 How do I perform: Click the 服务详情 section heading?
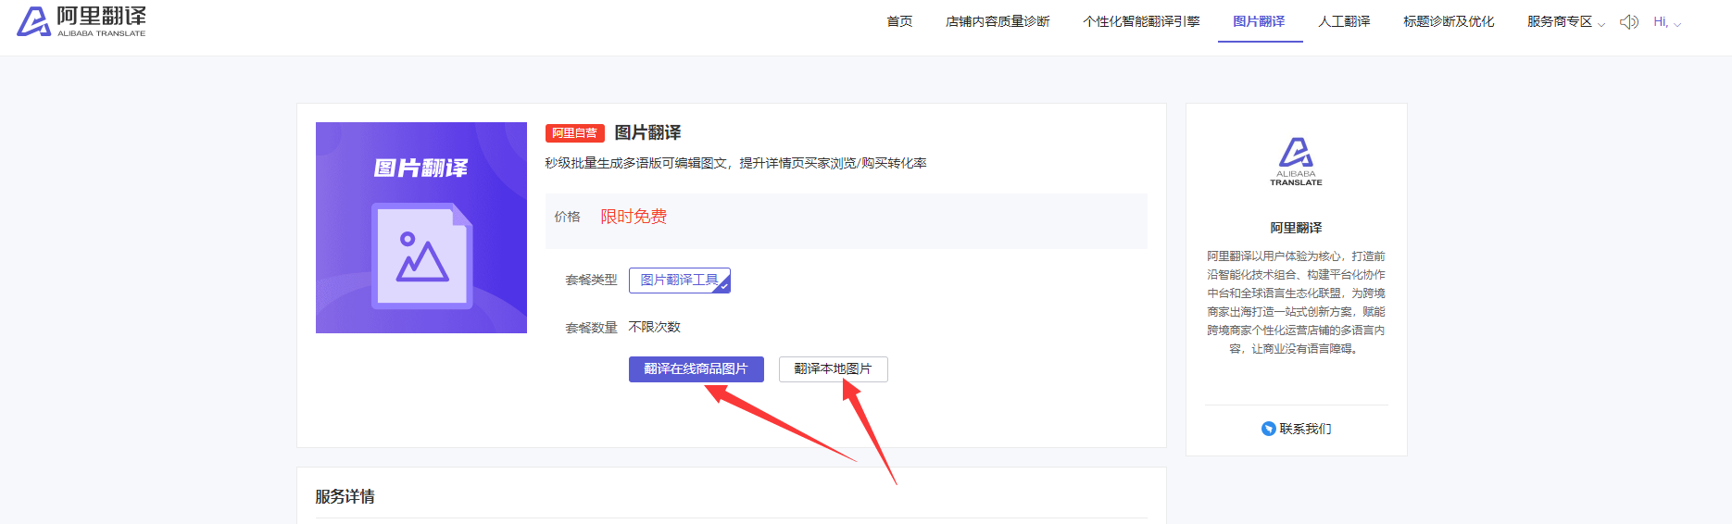[345, 496]
